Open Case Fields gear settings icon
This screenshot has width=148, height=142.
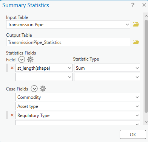[x=43, y=89]
